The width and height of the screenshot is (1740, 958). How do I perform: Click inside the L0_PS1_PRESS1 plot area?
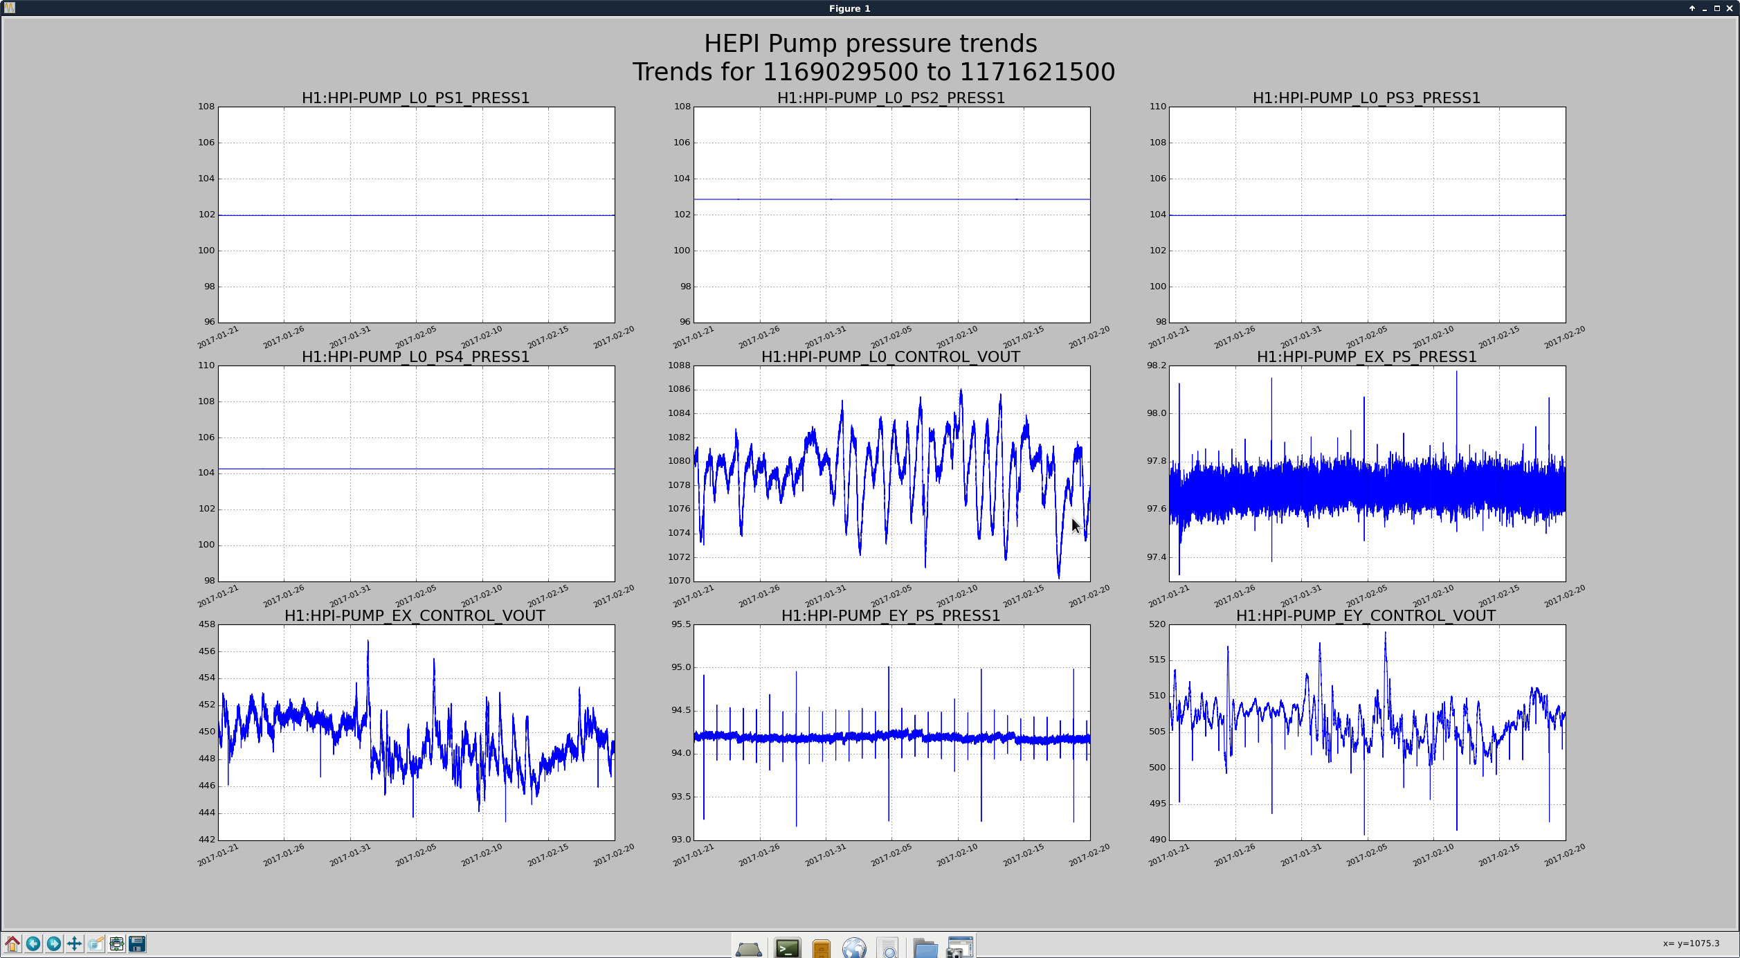tap(416, 215)
